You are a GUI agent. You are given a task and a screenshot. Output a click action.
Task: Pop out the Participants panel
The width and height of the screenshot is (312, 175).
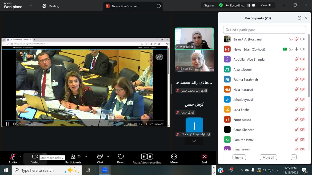299,18
